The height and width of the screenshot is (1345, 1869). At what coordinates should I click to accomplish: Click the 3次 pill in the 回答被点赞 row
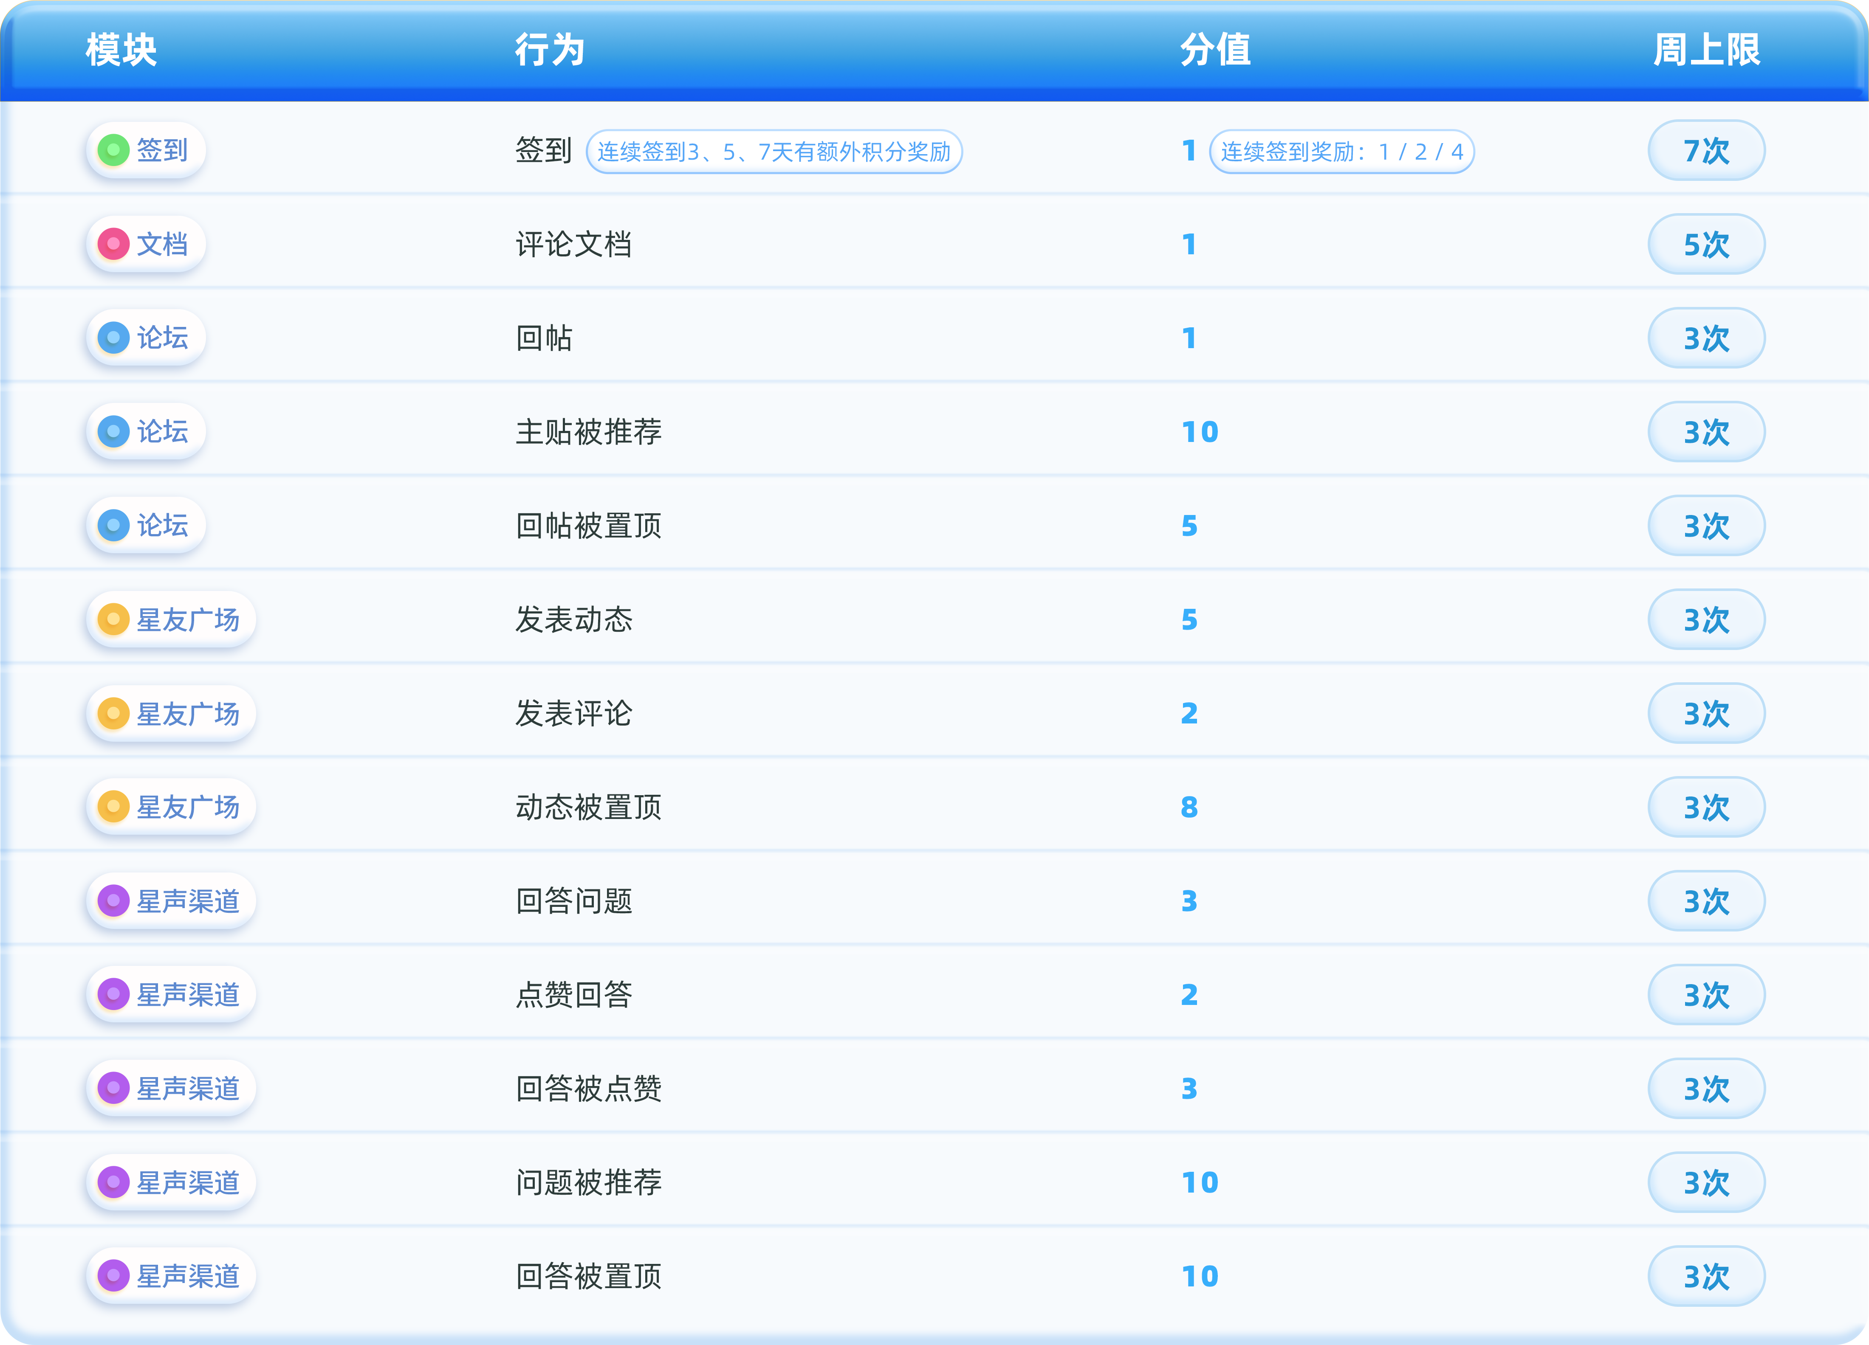pos(1707,1089)
